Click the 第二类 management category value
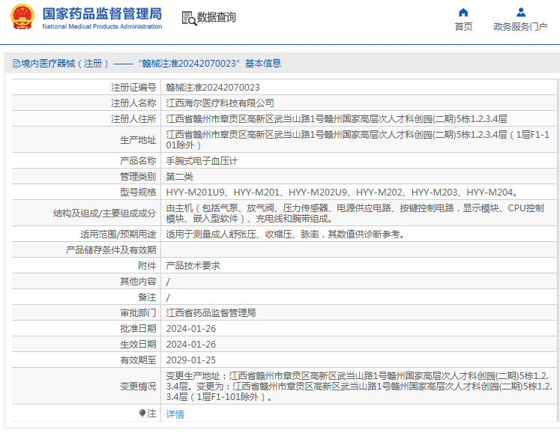Screen dimensions: 560x439 pyautogui.click(x=179, y=177)
